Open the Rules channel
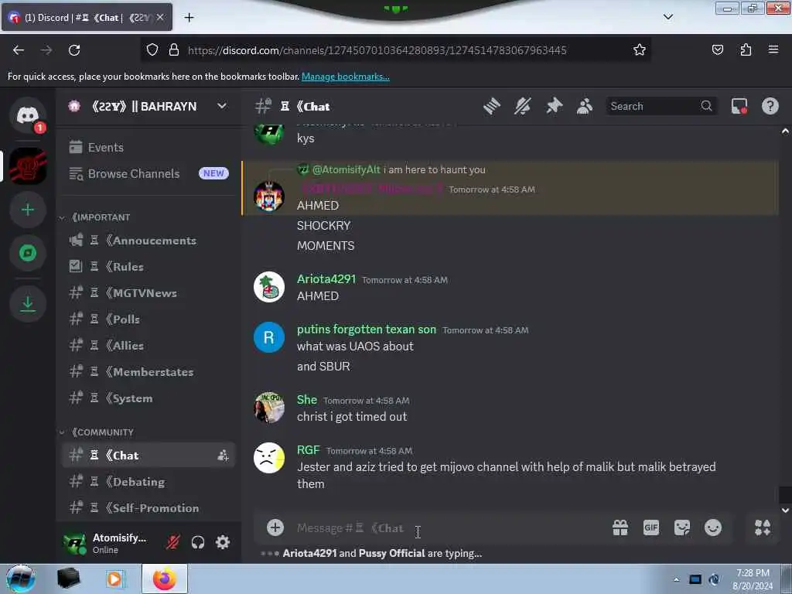 (x=148, y=267)
